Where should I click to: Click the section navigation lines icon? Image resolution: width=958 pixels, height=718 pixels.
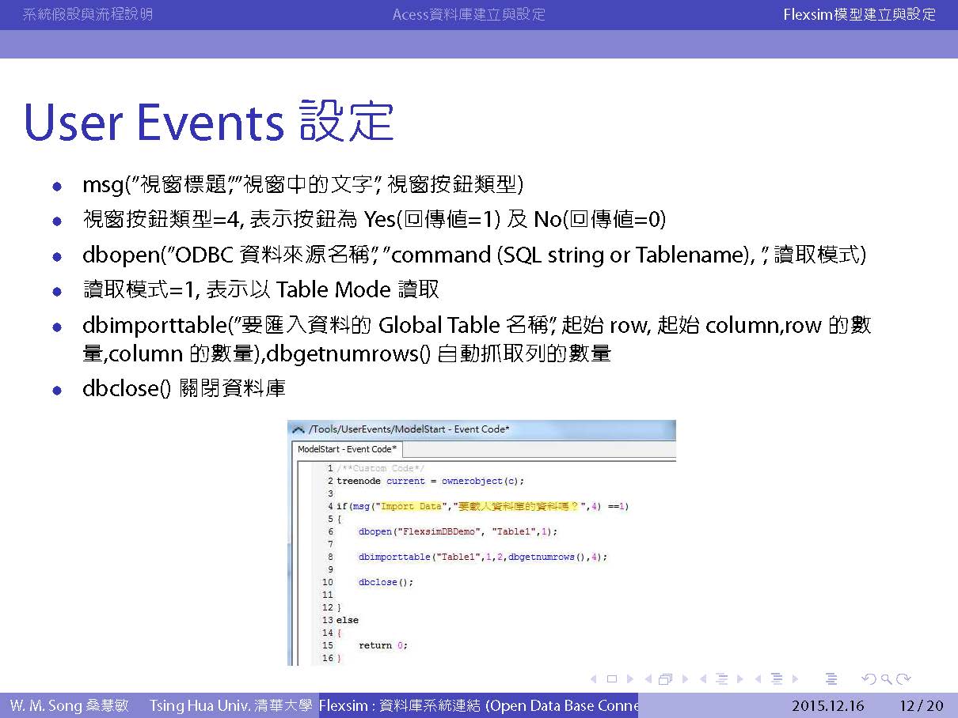click(776, 679)
